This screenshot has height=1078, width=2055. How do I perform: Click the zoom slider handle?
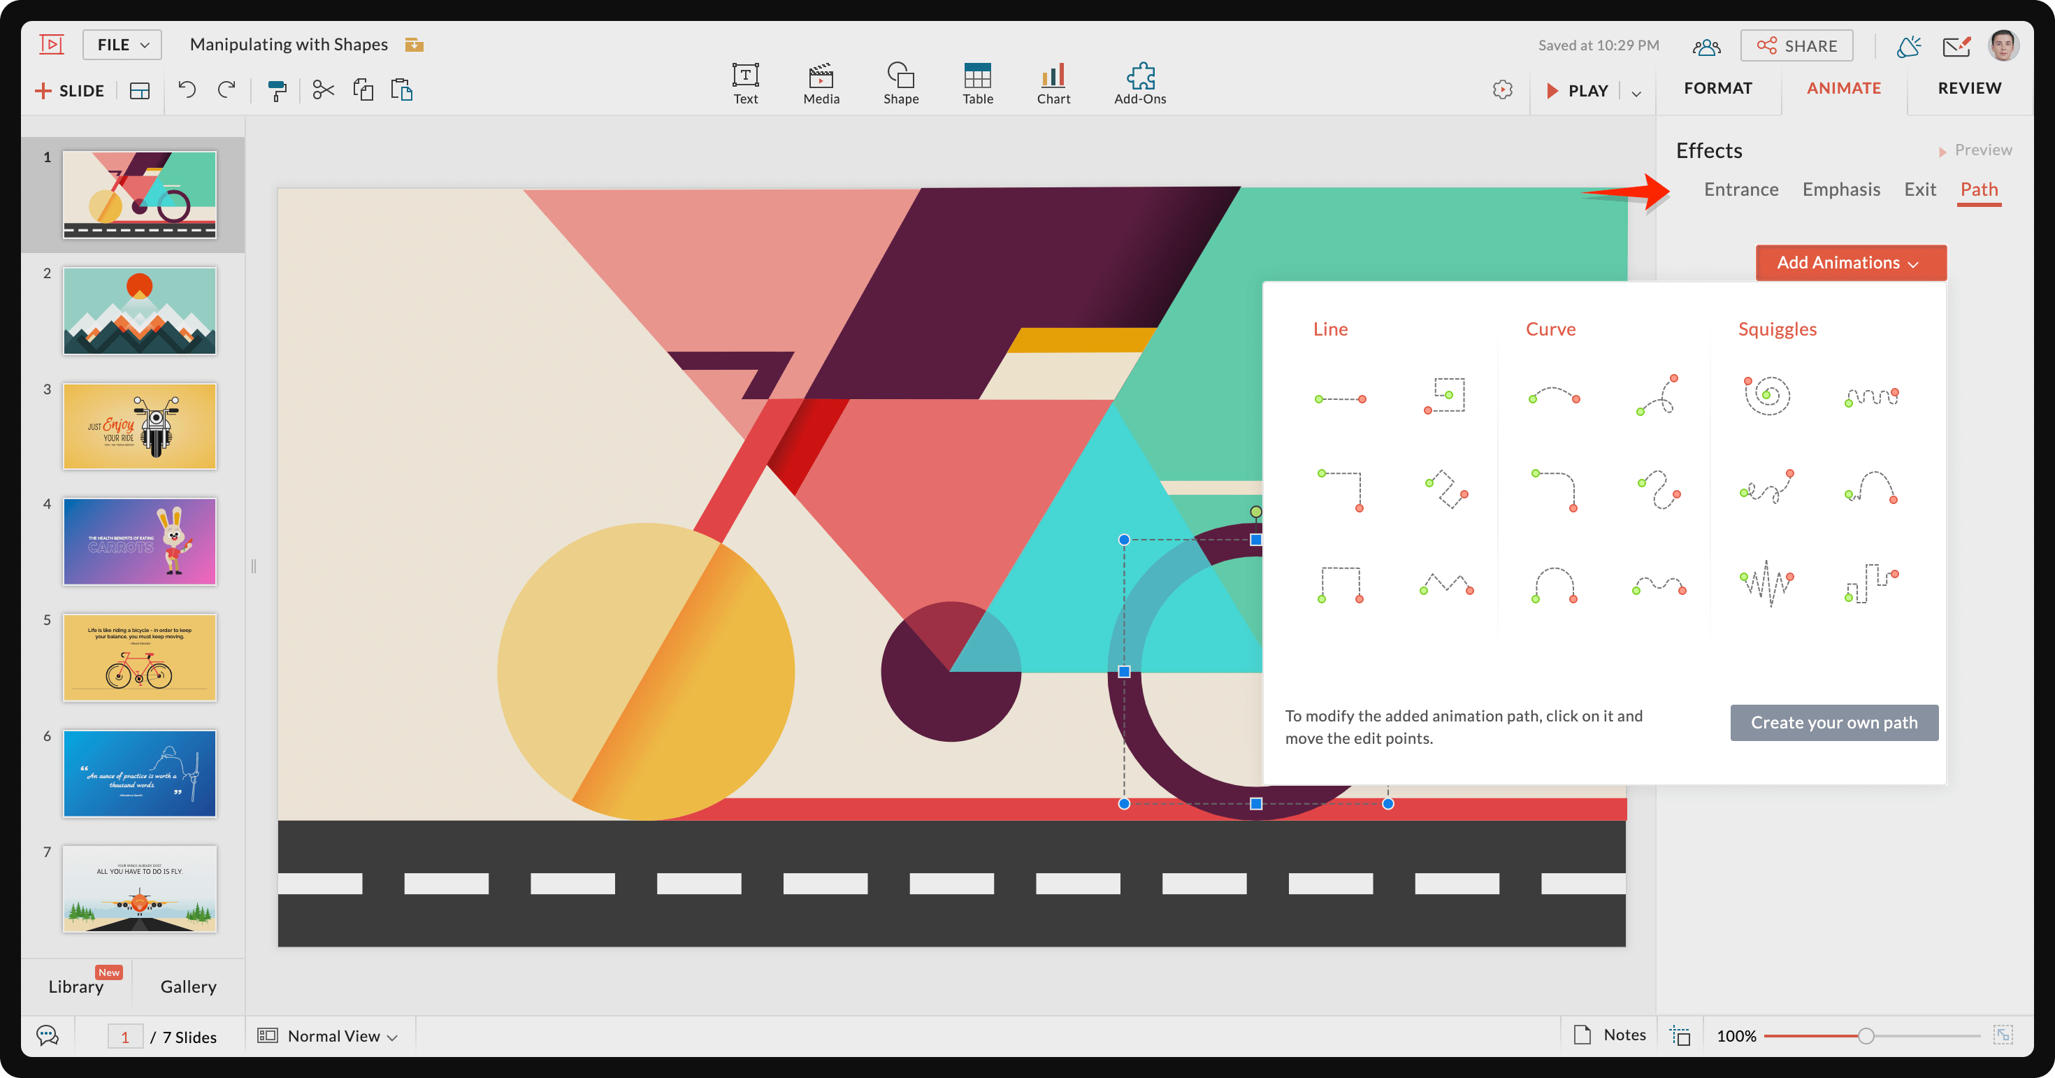coord(1865,1036)
